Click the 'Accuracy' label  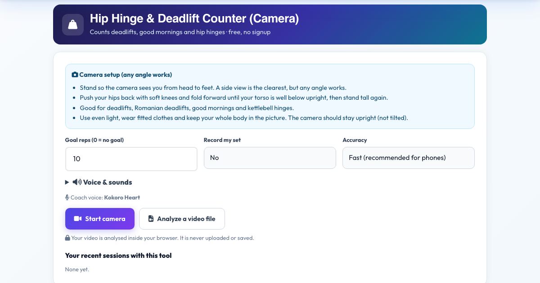tap(355, 140)
